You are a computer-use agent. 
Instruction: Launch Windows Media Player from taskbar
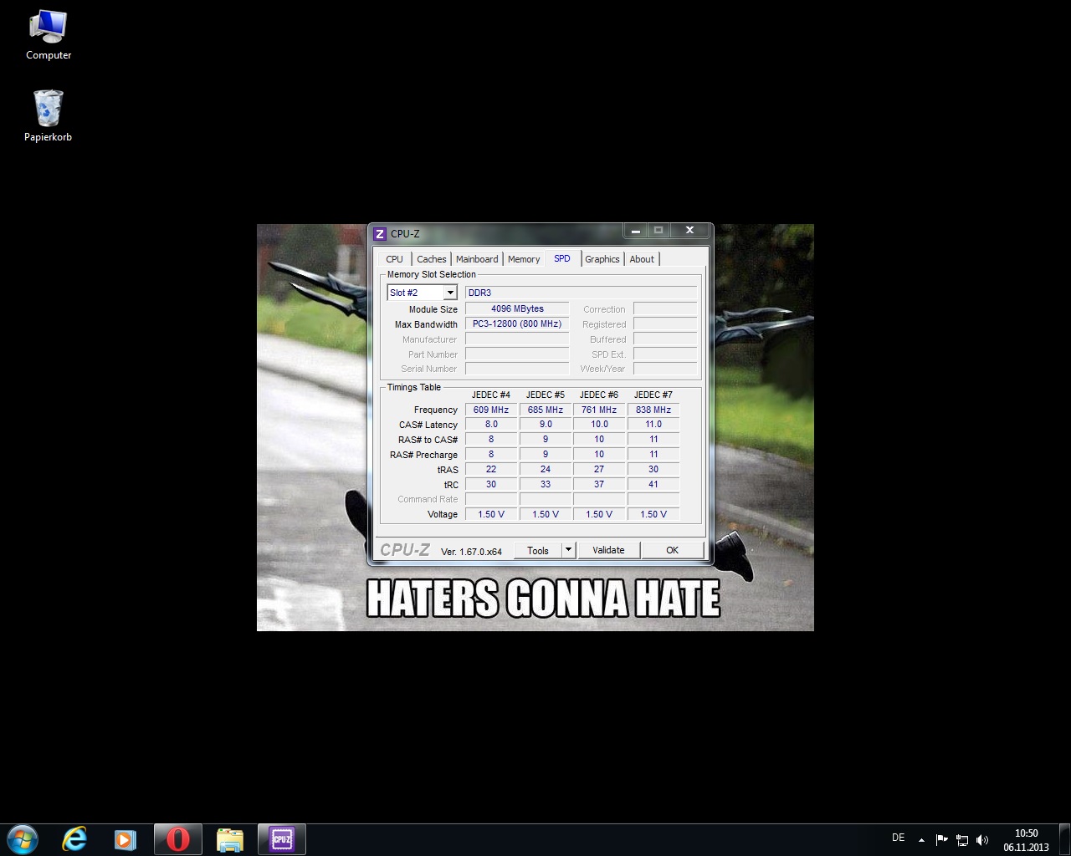pos(125,839)
